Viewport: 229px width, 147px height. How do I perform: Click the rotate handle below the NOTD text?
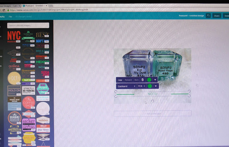pyautogui.click(x=153, y=101)
